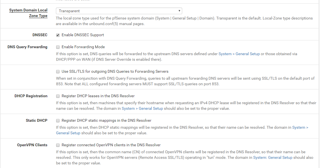Click the 'Enable Forwarding Mode' label text
The image size is (320, 168).
coord(83,47)
